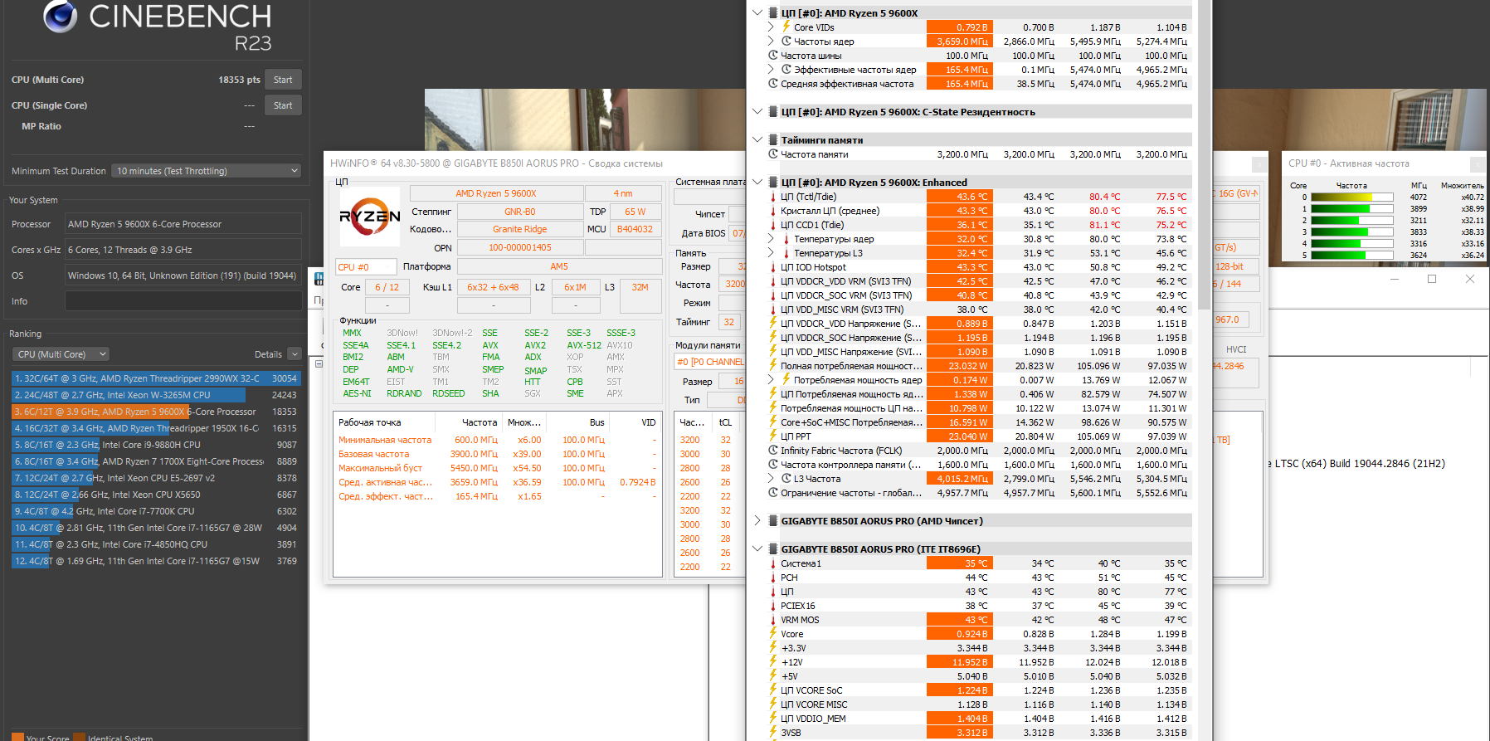Click the thermometer icon of PCIEX16

pos(772,606)
